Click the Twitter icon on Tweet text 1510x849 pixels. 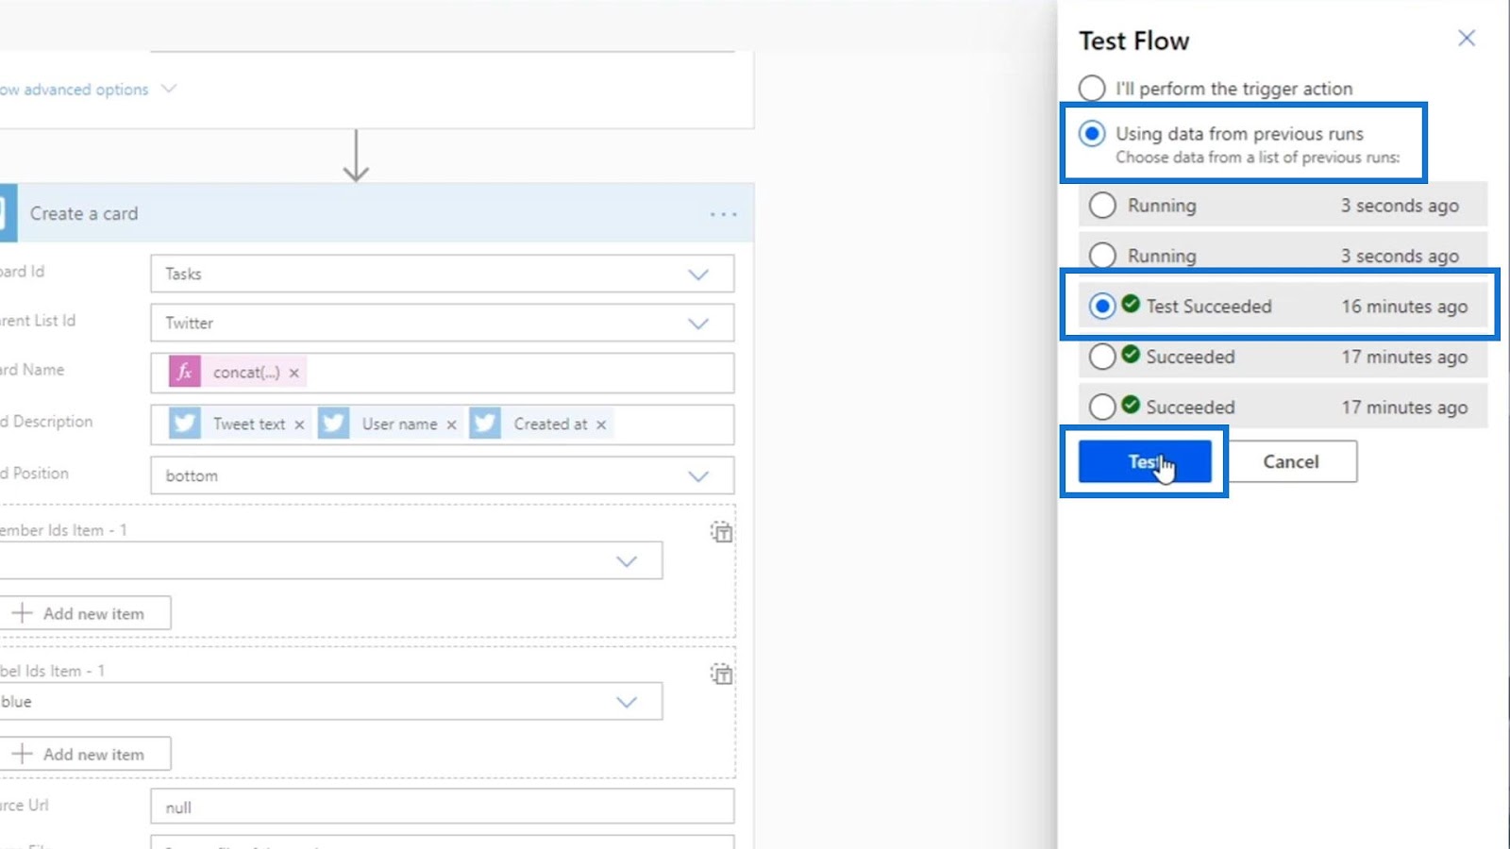185,424
